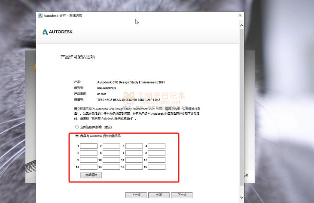
Task: Click the product key 812M1
Action: 102,94
